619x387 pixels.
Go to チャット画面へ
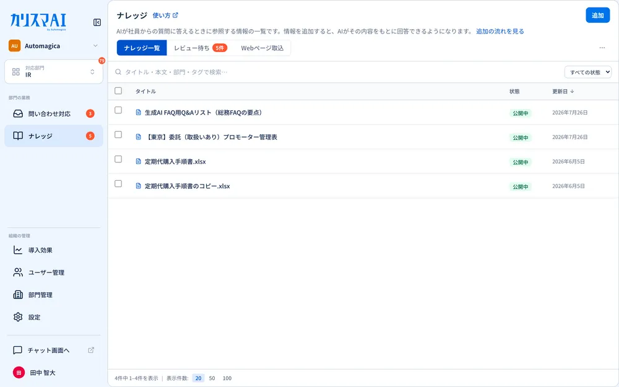pos(54,350)
